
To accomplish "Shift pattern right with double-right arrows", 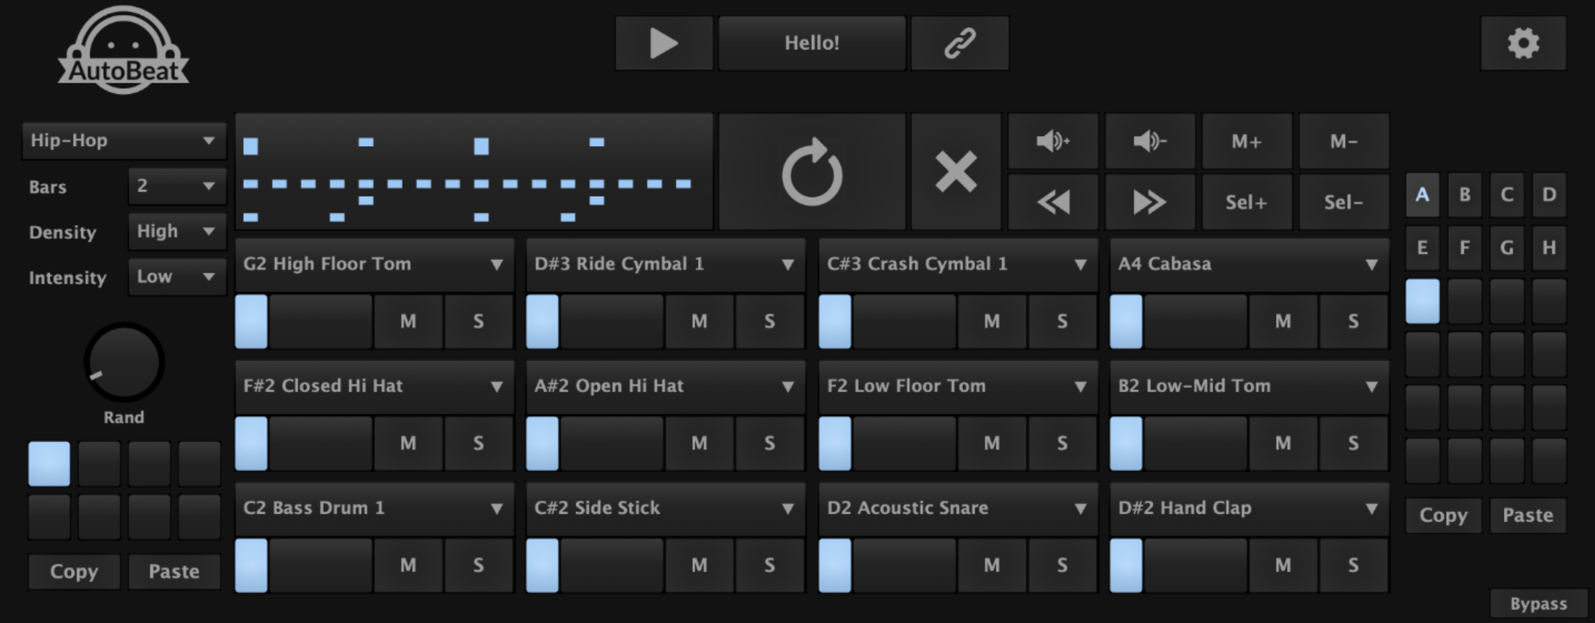I will click(x=1149, y=203).
